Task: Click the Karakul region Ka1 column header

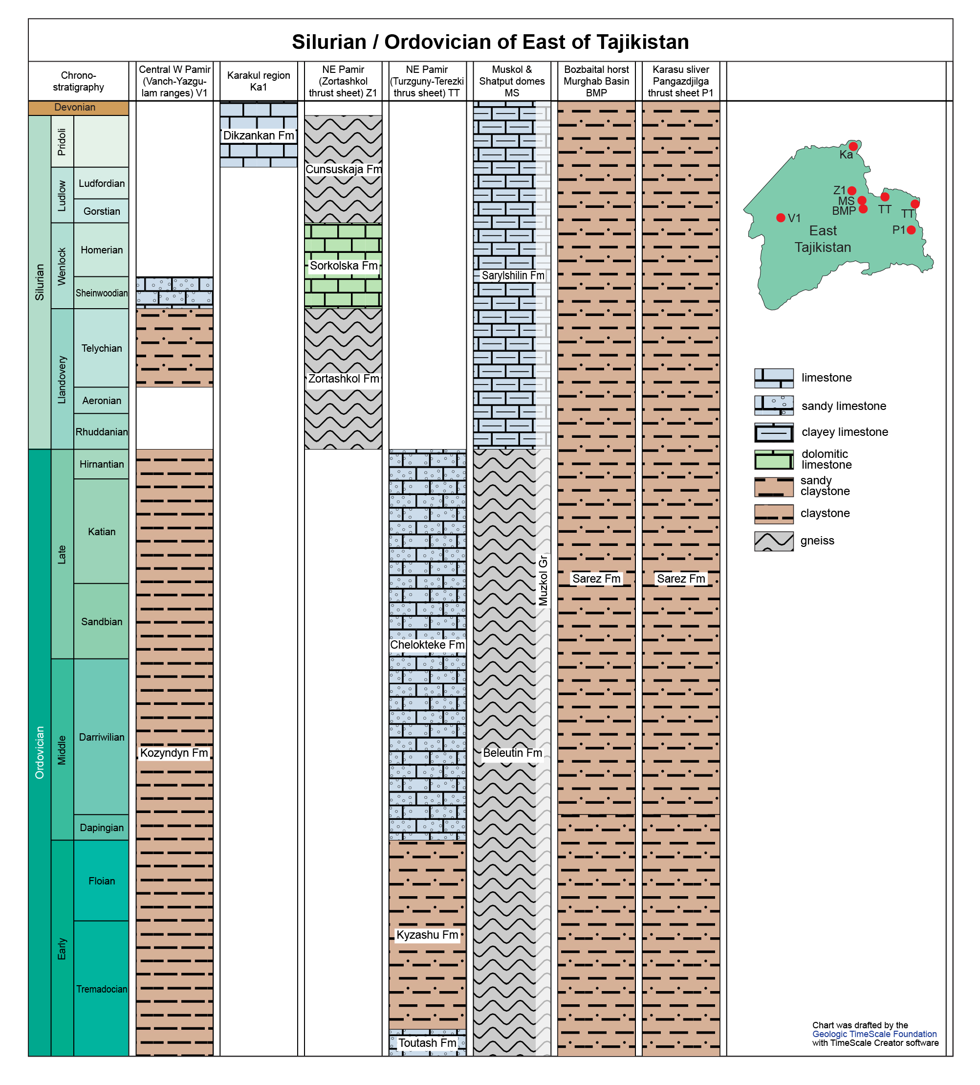Action: pos(258,81)
